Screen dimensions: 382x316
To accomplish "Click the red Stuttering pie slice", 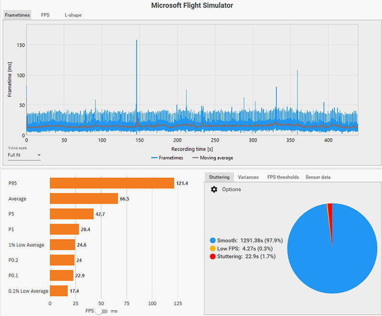I will pyautogui.click(x=330, y=212).
